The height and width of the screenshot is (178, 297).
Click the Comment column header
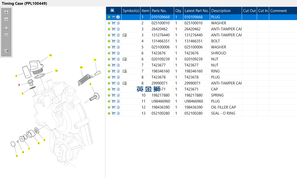pyautogui.click(x=283, y=11)
